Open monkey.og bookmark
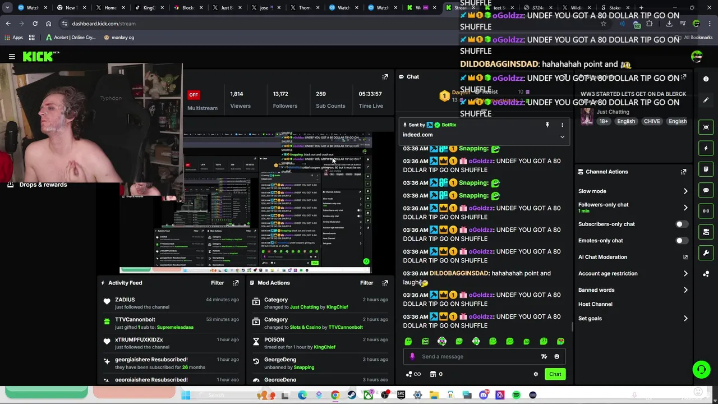718x404 pixels. point(118,38)
